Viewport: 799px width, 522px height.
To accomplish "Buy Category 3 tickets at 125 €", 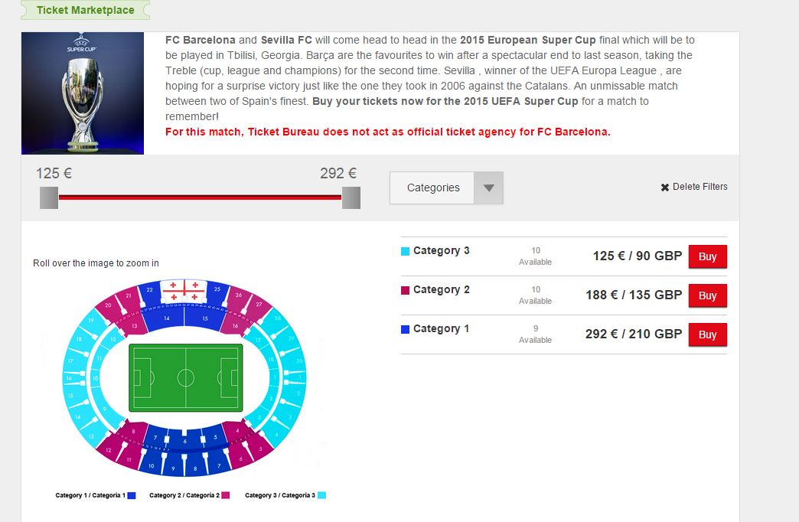I will pos(707,256).
